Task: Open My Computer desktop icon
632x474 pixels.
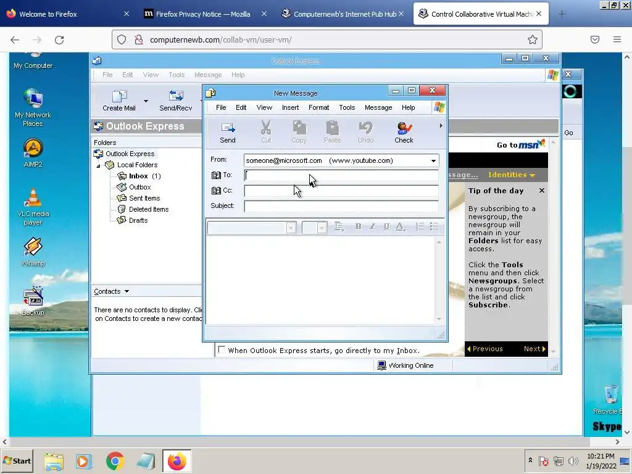Action: (x=33, y=60)
